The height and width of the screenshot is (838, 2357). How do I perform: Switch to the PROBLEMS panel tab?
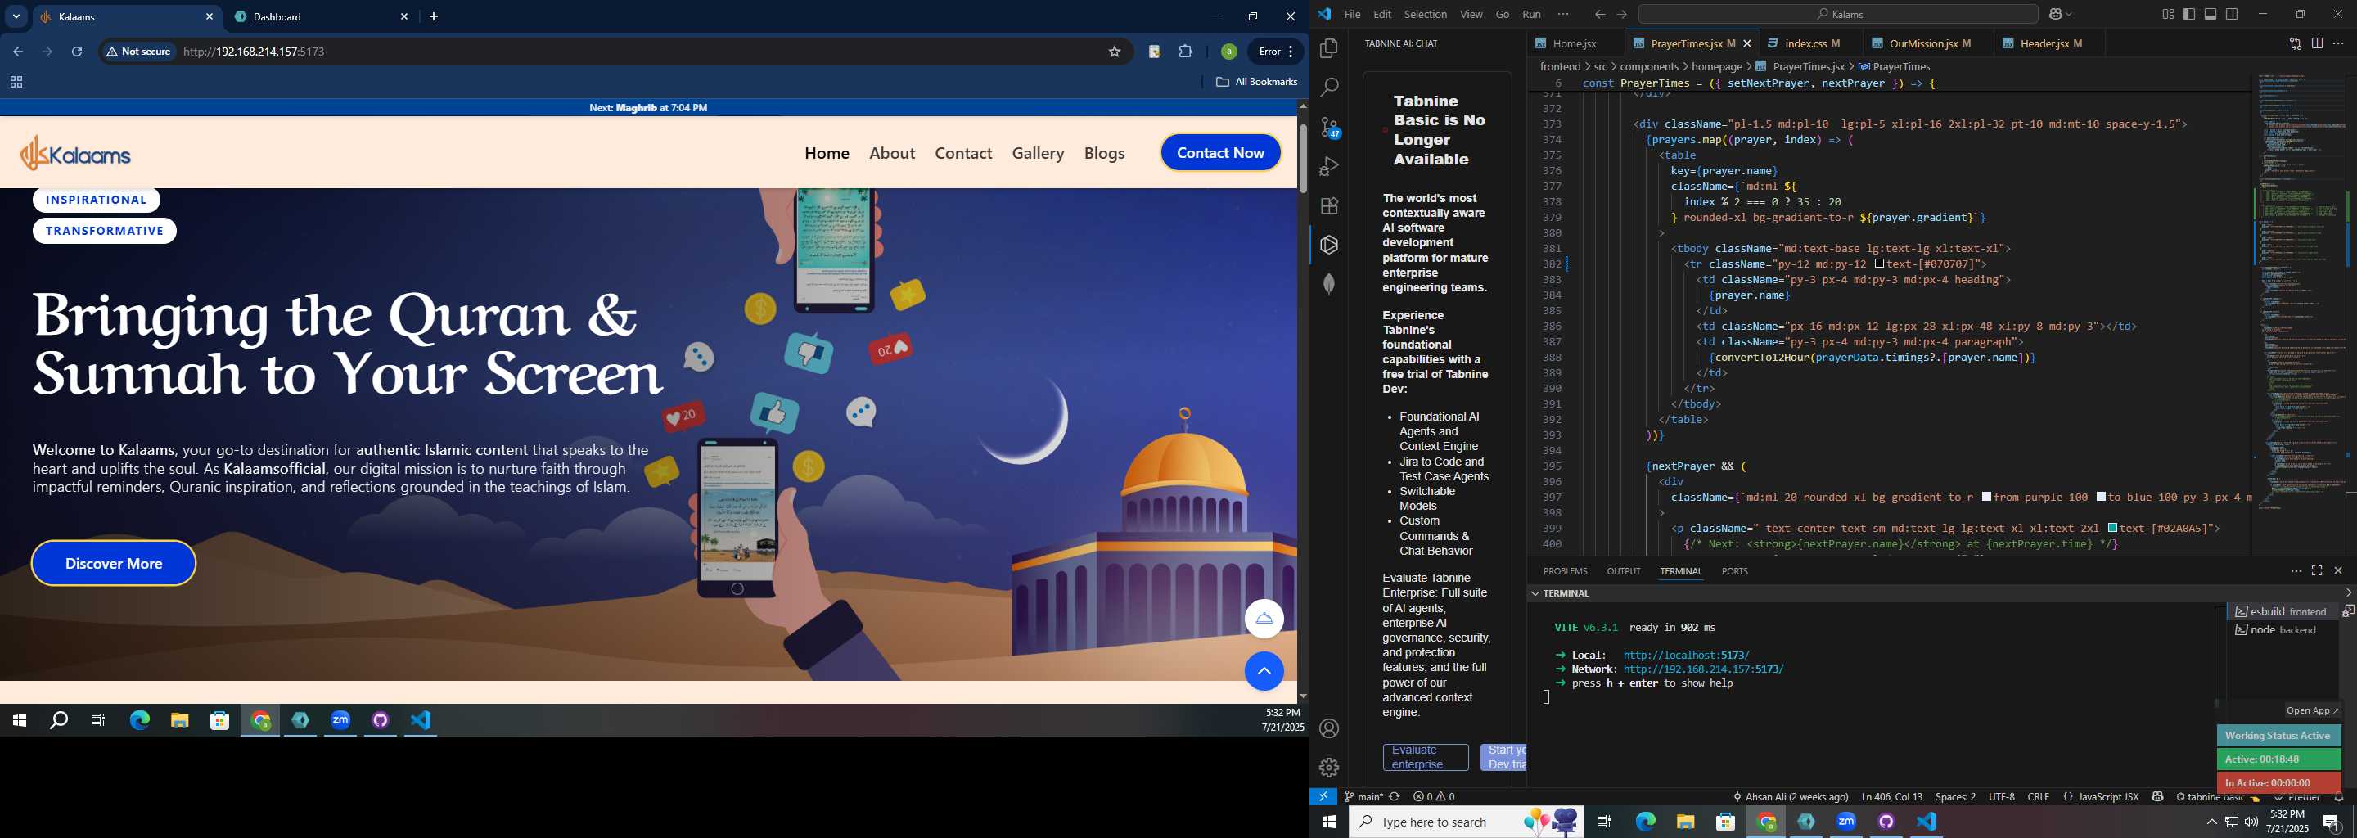(x=1565, y=571)
